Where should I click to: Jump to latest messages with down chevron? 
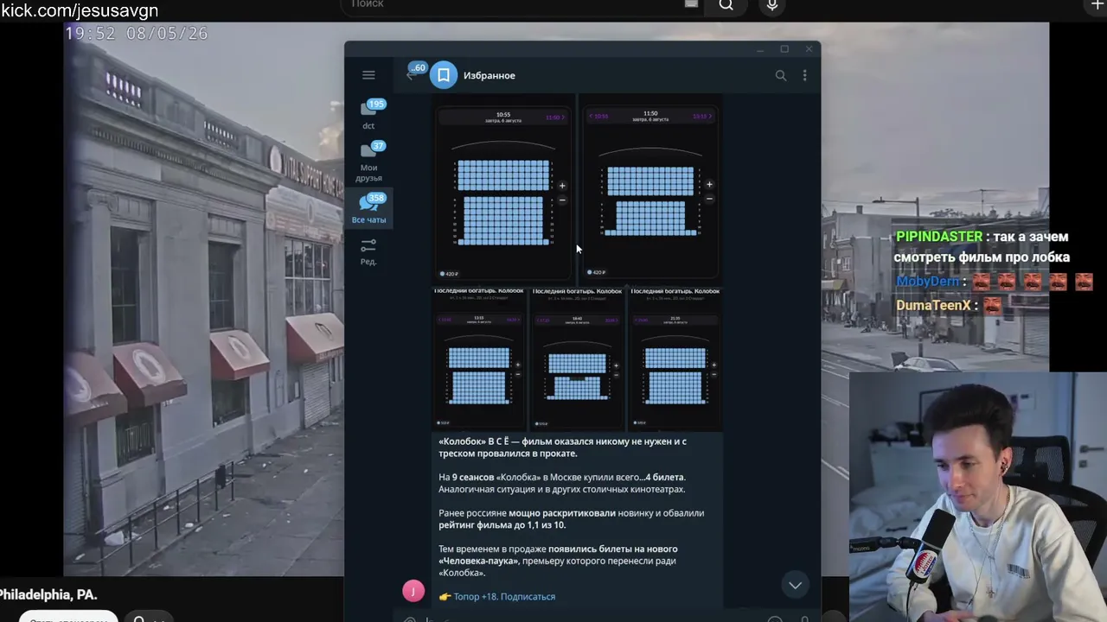[x=795, y=585]
